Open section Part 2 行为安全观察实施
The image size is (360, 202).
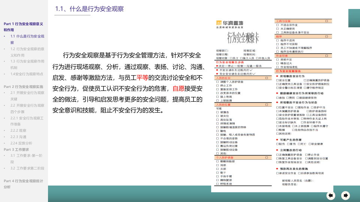pyautogui.click(x=23, y=86)
